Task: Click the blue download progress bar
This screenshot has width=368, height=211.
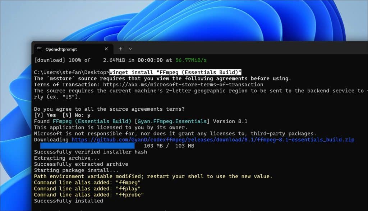Action: (x=88, y=146)
